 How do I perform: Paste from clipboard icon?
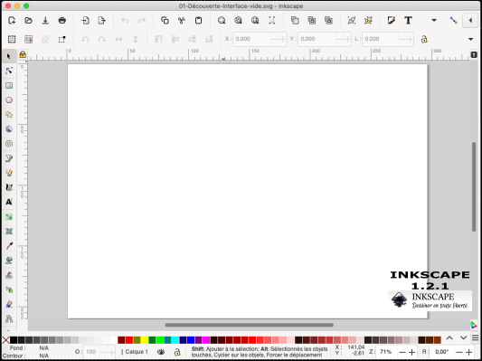pyautogui.click(x=199, y=21)
